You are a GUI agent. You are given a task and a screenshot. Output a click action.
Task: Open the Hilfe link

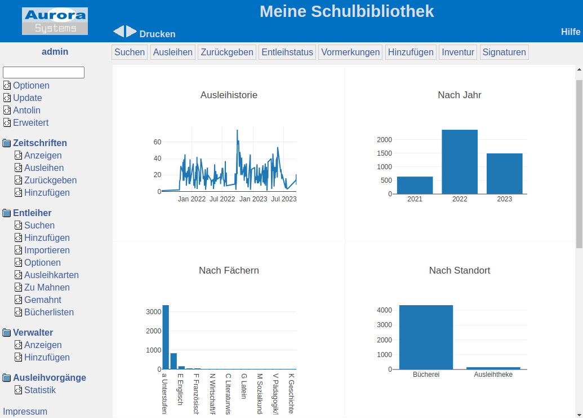pos(570,32)
